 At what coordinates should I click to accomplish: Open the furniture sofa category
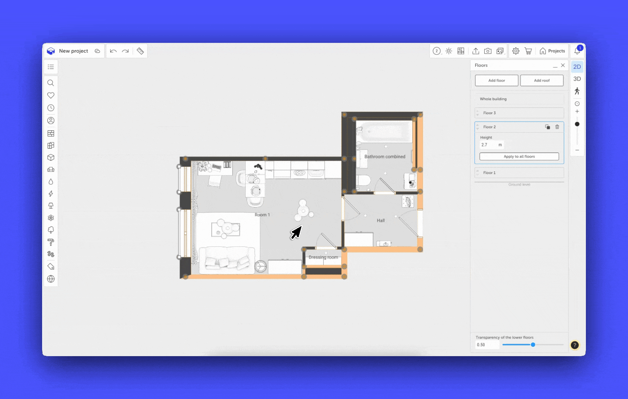(x=51, y=170)
